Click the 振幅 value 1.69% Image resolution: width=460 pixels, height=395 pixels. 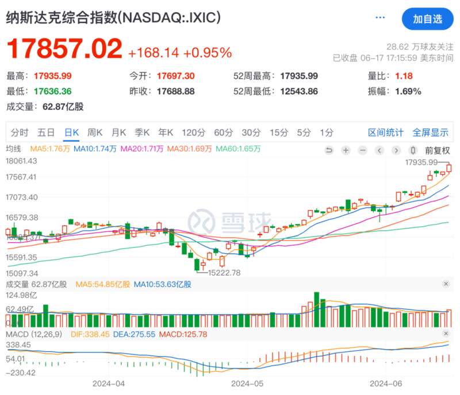[408, 91]
